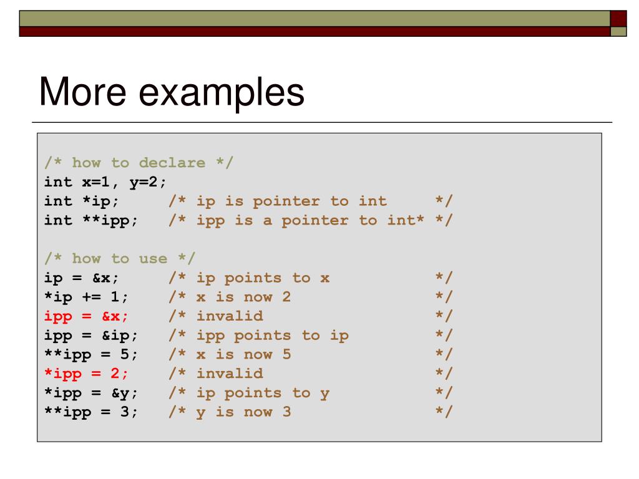Click the 'y is now 3' comment
The image size is (639, 479).
point(244,412)
